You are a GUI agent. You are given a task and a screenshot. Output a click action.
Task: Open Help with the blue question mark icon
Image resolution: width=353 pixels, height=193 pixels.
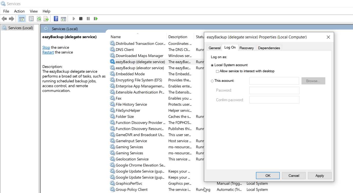point(56,19)
